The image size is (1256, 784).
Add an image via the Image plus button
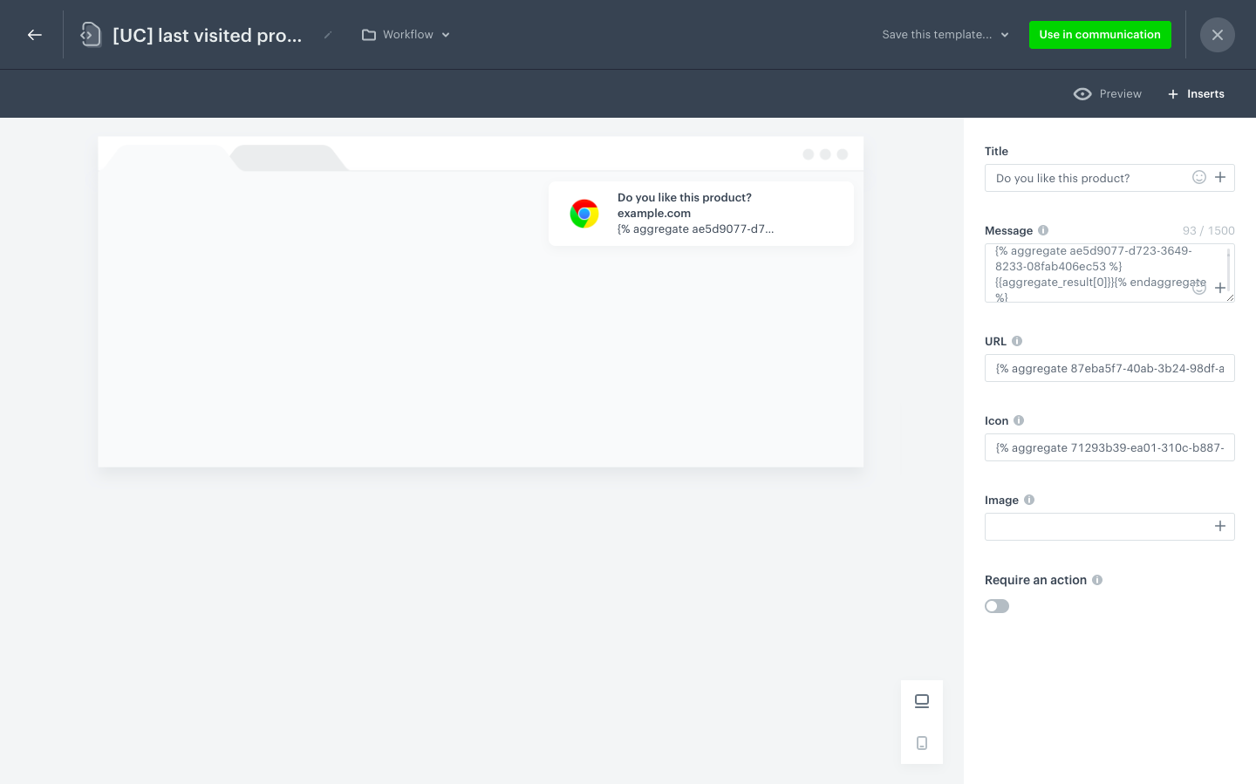point(1220,526)
